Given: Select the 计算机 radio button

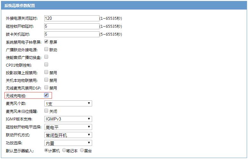Looking at the screenshot, I should pyautogui.click(x=46, y=150).
